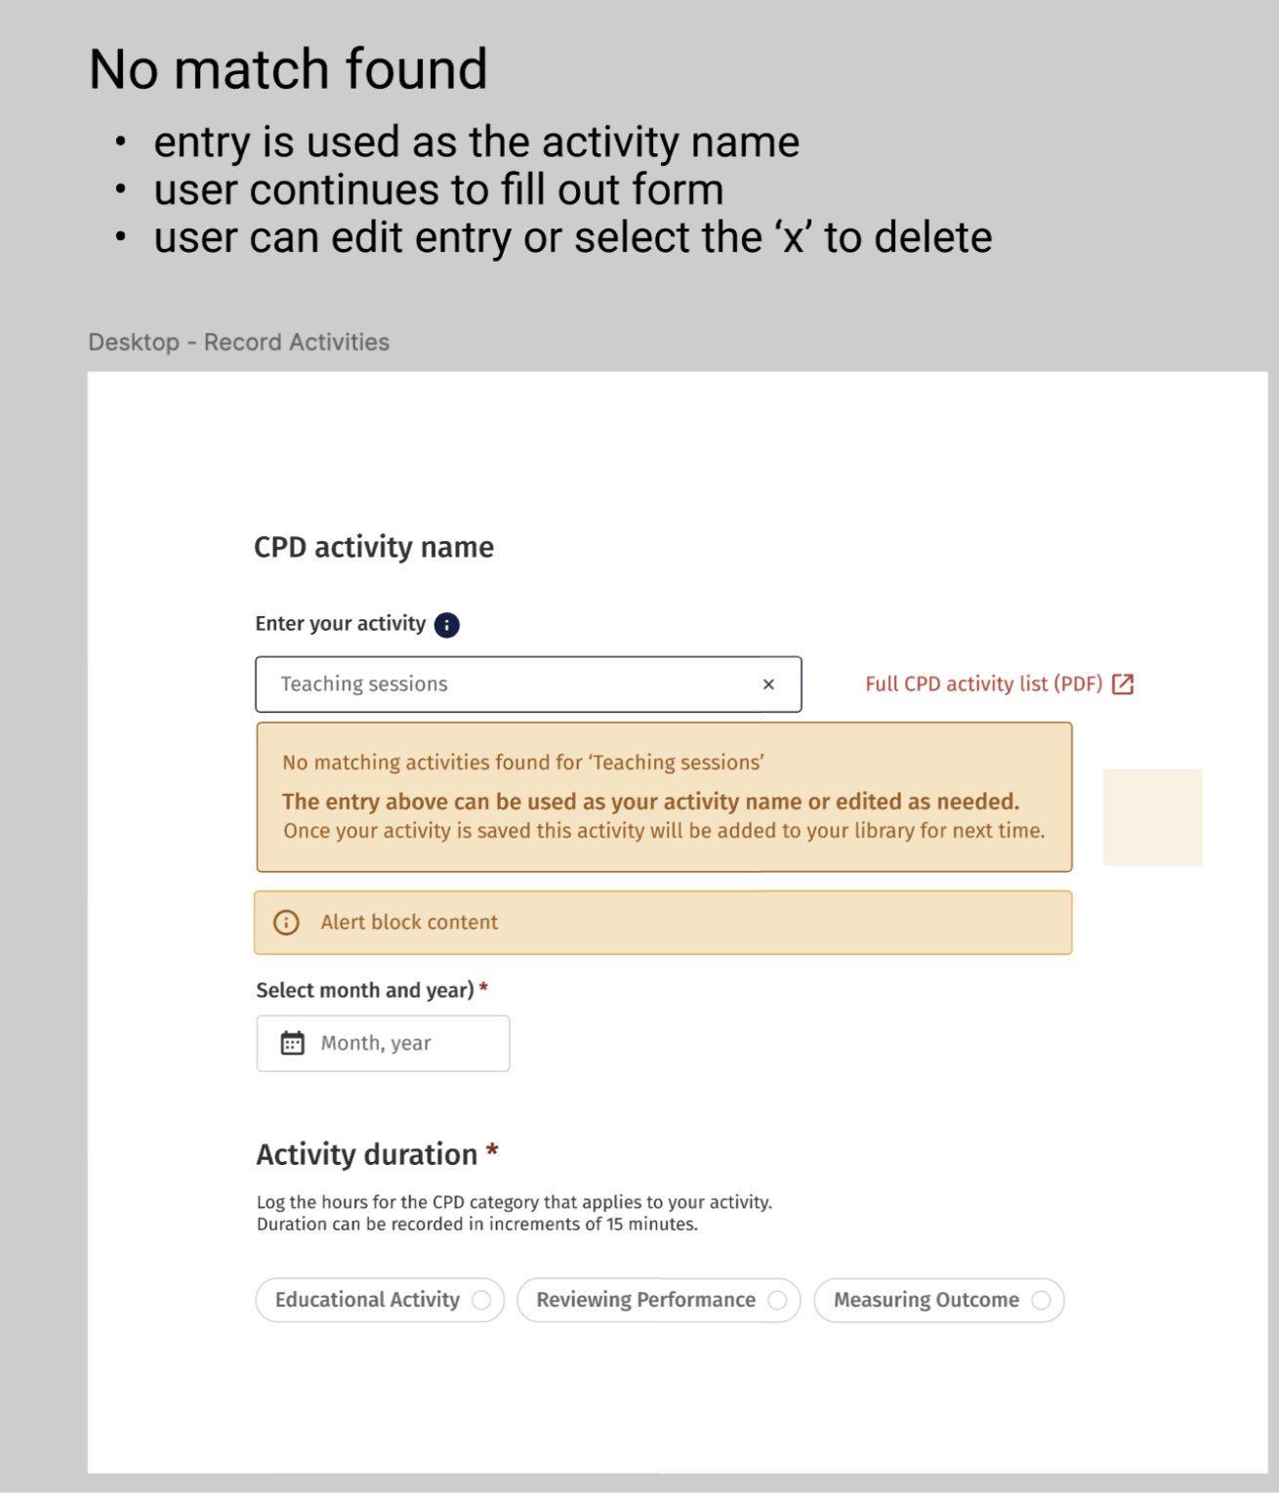Select the Measuring Outcome radio option

pyautogui.click(x=939, y=1301)
